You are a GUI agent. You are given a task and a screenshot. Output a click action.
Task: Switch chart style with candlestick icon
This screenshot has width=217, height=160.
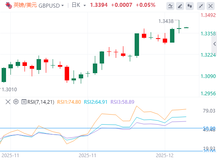(x=190, y=6)
